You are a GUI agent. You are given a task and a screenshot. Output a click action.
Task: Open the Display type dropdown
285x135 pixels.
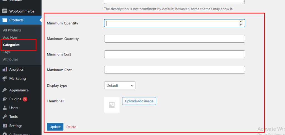[x=120, y=85]
